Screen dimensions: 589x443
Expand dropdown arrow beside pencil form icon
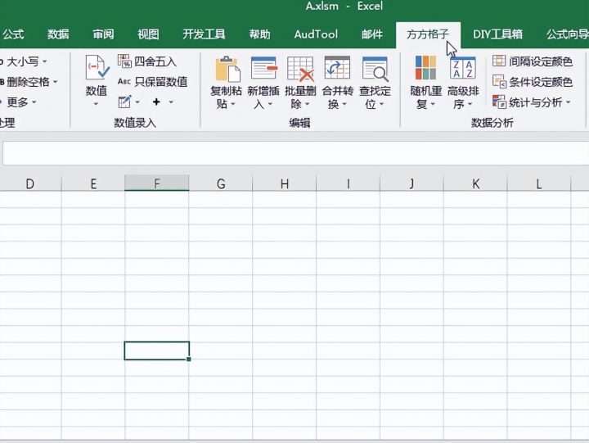[137, 102]
